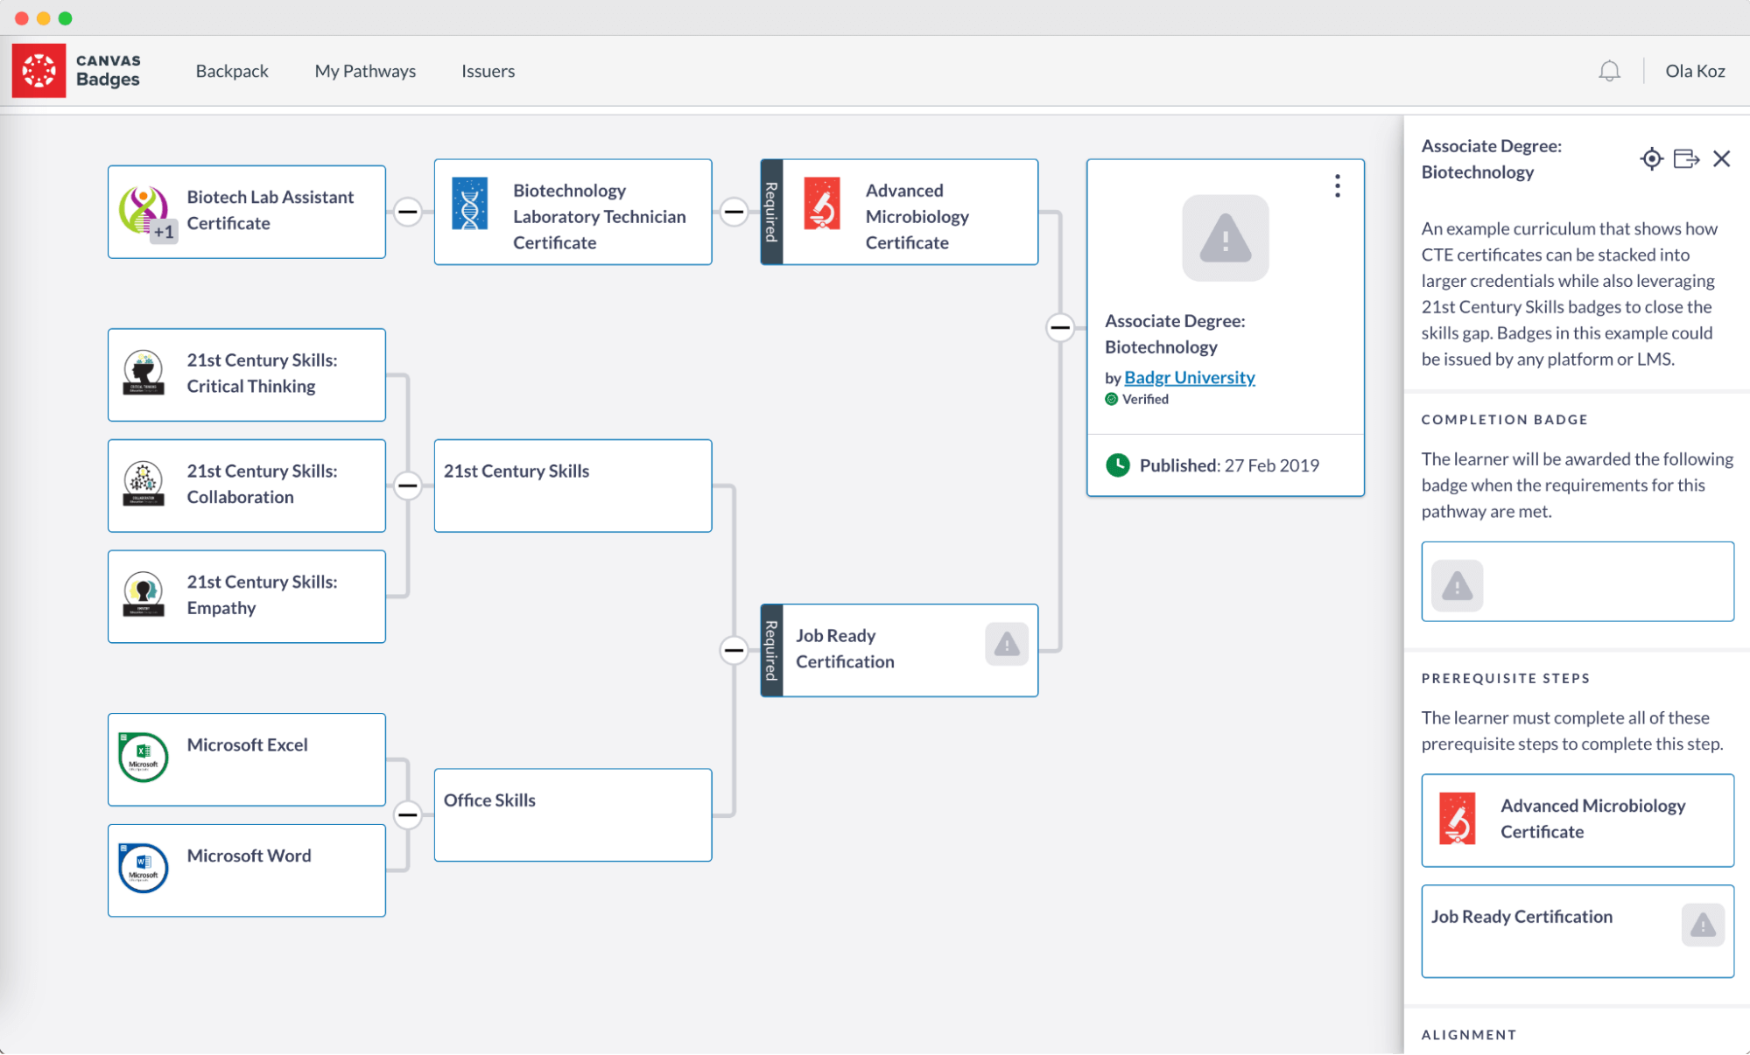Viewport: 1750px width, 1055px height.
Task: Open the Ola Koz user menu
Action: (x=1695, y=71)
